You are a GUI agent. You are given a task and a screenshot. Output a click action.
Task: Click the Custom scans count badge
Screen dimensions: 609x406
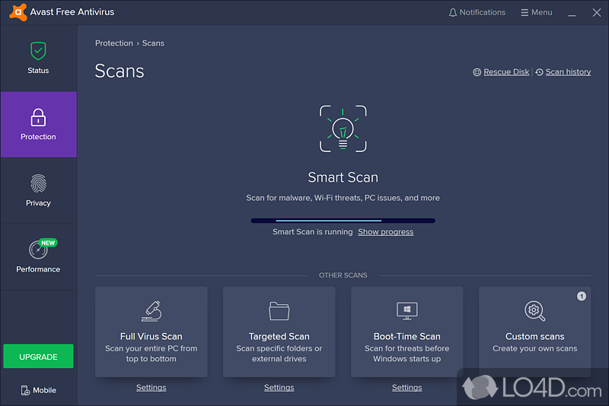(582, 297)
